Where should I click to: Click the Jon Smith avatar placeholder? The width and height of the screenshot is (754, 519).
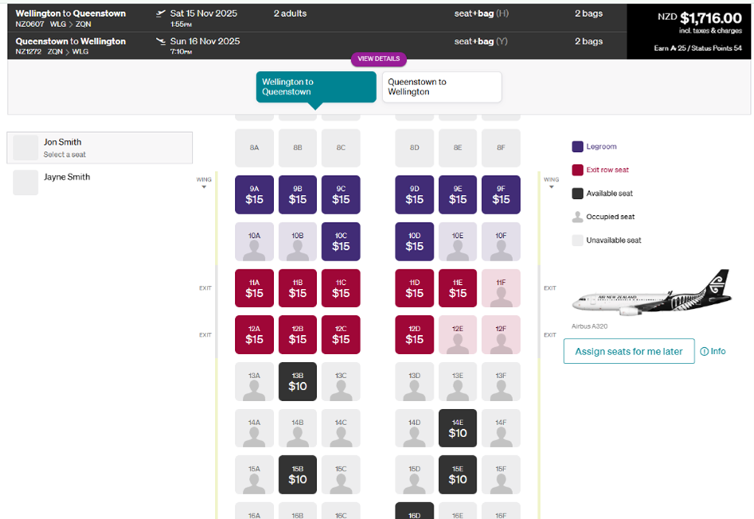[25, 147]
